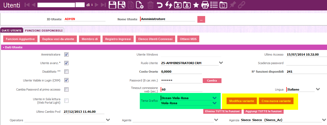Expand the Ruolo Utente dropdown
The width and height of the screenshot is (327, 125).
[x=221, y=63]
